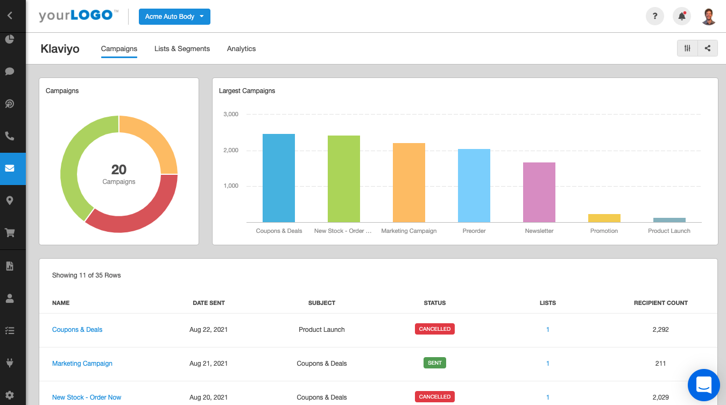The image size is (726, 405).
Task: Open the Acme Auto Body account dropdown
Action: point(174,16)
